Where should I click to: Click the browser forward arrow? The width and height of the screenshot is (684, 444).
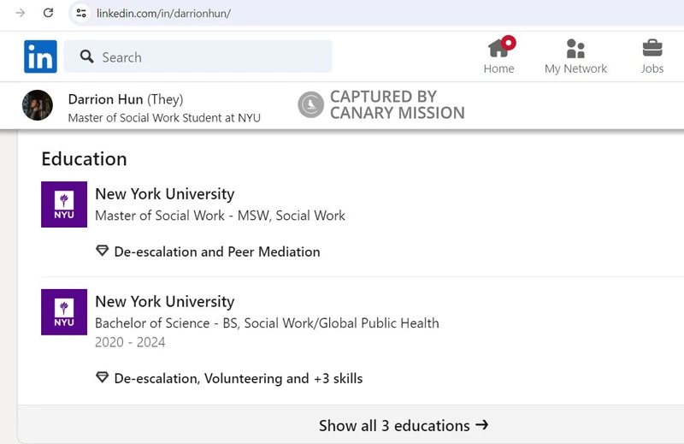coord(20,13)
